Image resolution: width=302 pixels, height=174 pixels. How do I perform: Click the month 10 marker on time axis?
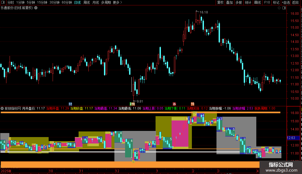(51, 171)
